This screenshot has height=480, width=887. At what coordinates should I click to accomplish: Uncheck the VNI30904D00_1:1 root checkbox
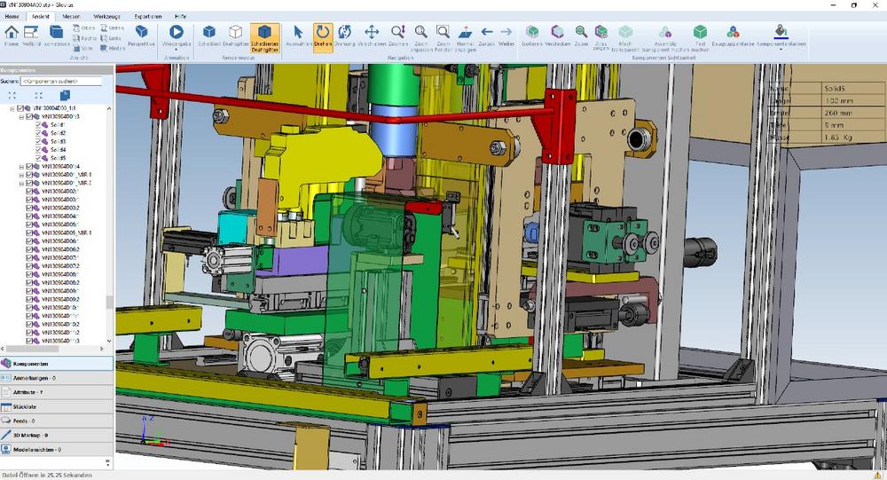point(20,108)
